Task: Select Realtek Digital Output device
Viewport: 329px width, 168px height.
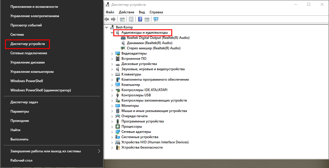Action: coord(158,38)
